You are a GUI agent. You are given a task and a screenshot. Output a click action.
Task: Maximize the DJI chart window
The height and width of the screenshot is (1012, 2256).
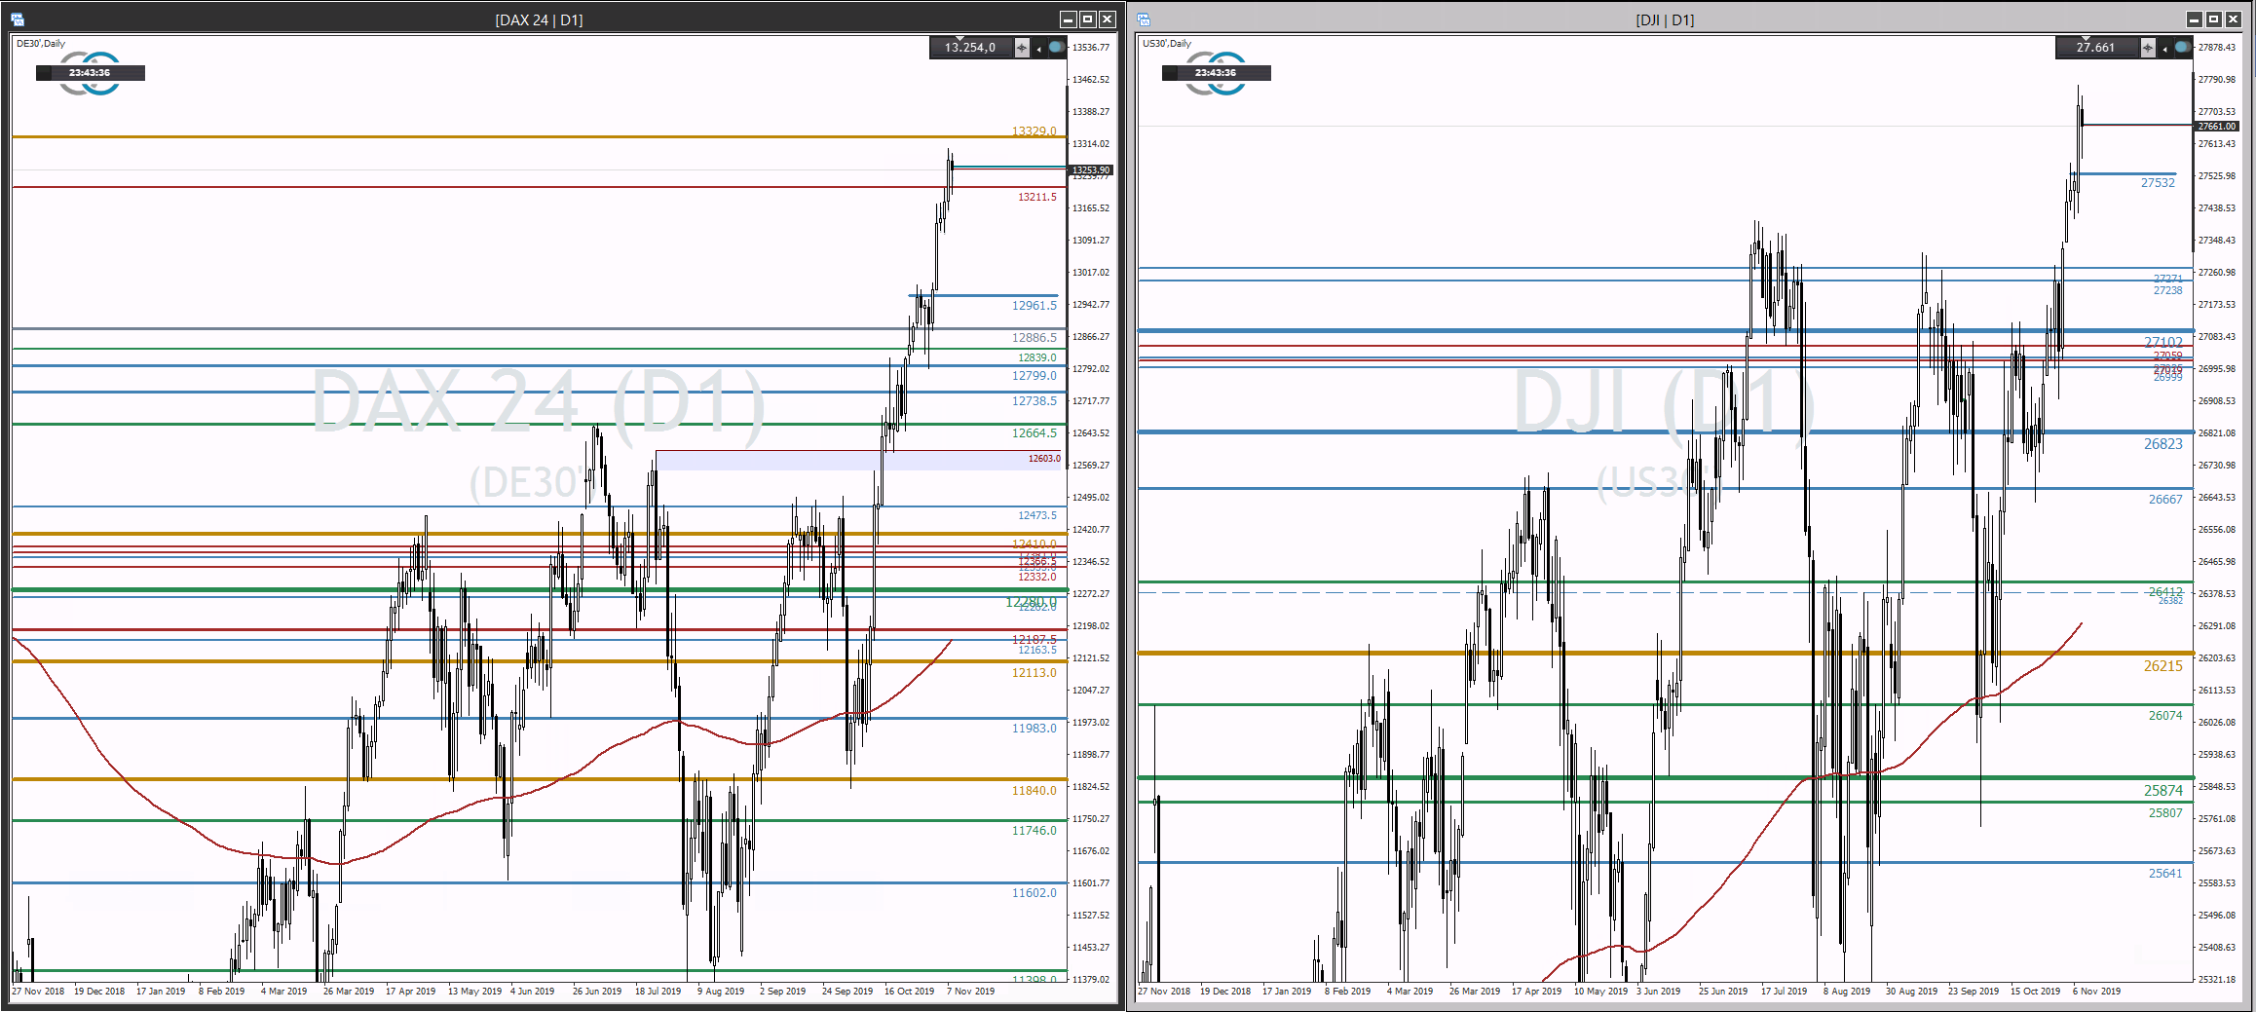pos(2214,19)
